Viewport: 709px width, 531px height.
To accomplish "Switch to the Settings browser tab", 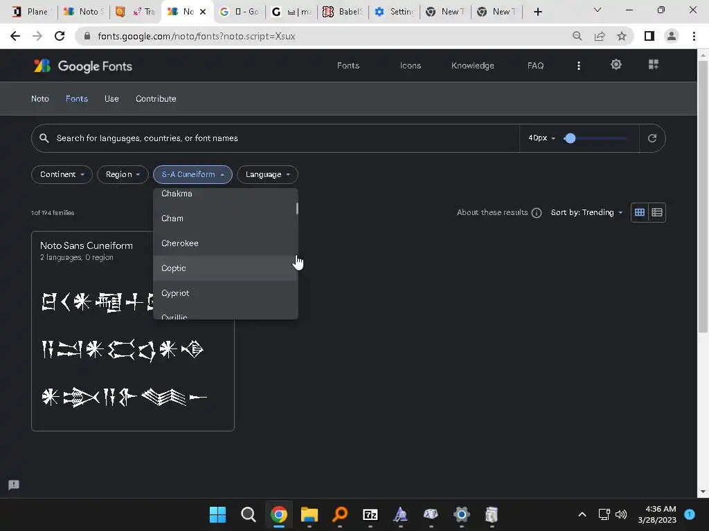I will pyautogui.click(x=394, y=12).
